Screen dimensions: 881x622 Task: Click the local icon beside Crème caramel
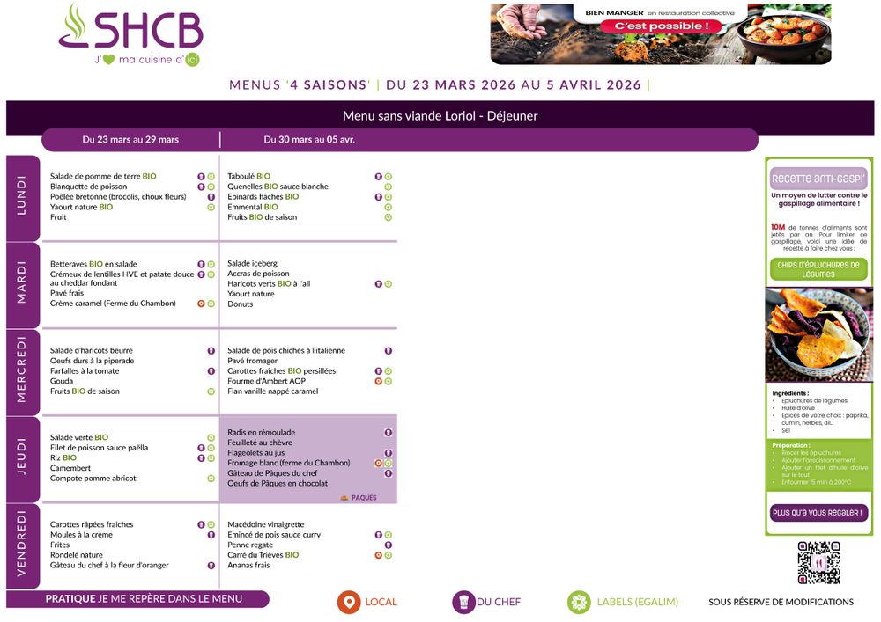coord(201,304)
